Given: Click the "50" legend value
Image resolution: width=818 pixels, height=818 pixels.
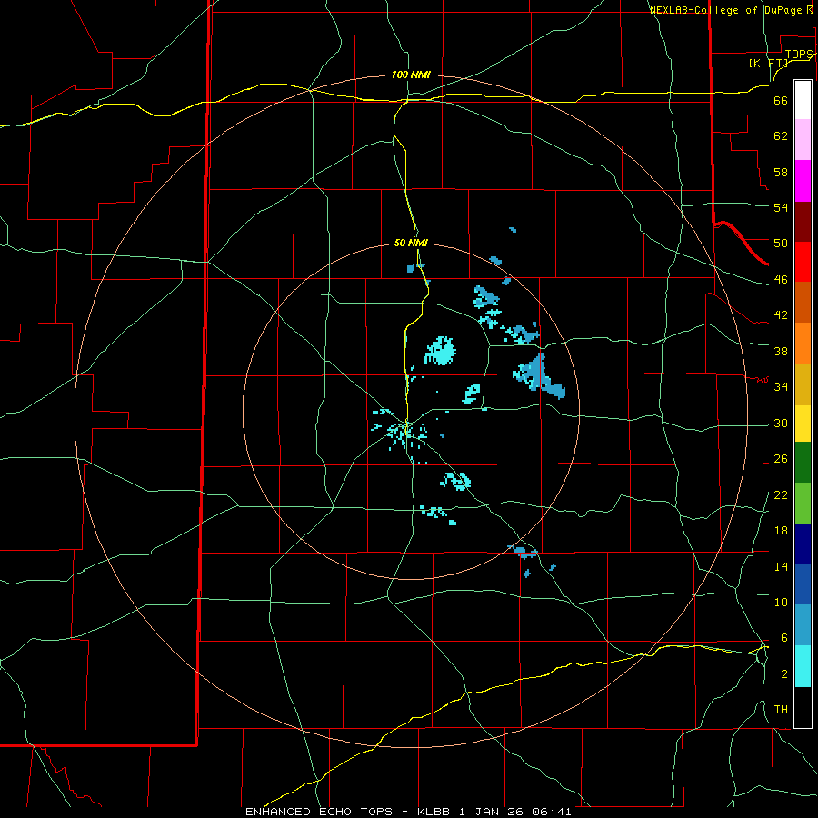Looking at the screenshot, I should click(x=781, y=244).
